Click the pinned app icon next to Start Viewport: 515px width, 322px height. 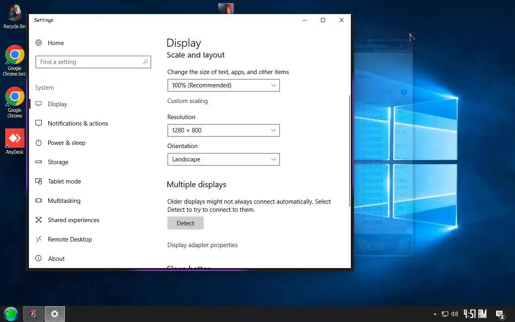click(33, 314)
